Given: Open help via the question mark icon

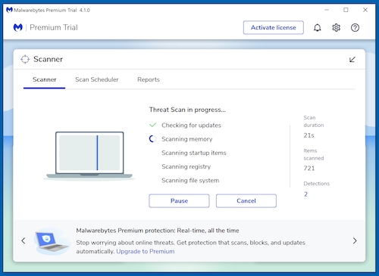Looking at the screenshot, I should click(355, 27).
